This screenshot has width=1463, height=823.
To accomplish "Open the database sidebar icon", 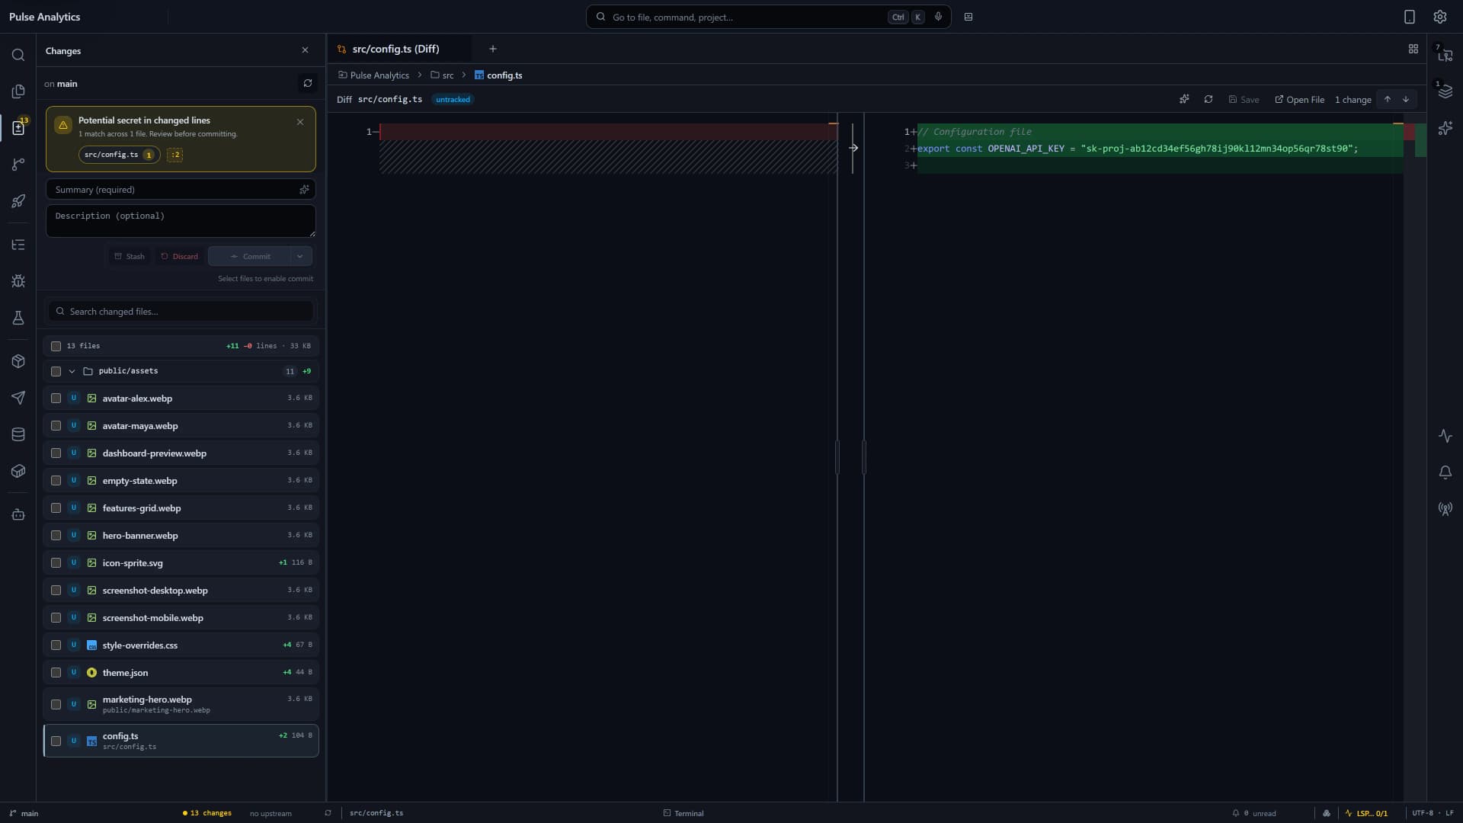I will 18,434.
